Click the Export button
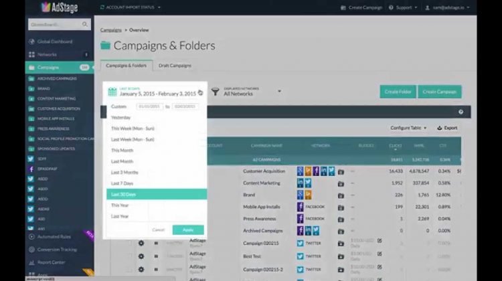Image resolution: width=502 pixels, height=281 pixels. 447,128
